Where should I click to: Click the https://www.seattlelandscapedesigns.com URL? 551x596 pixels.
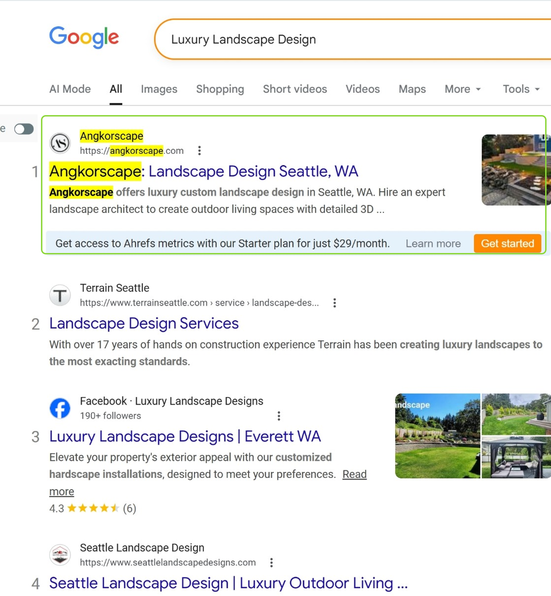click(168, 562)
